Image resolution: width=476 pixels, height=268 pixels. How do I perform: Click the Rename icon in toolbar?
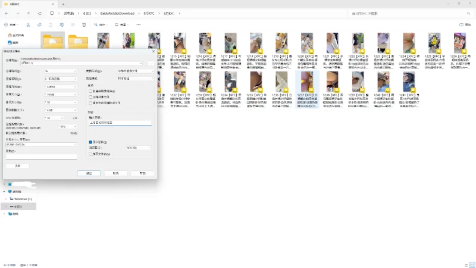coord(62,24)
